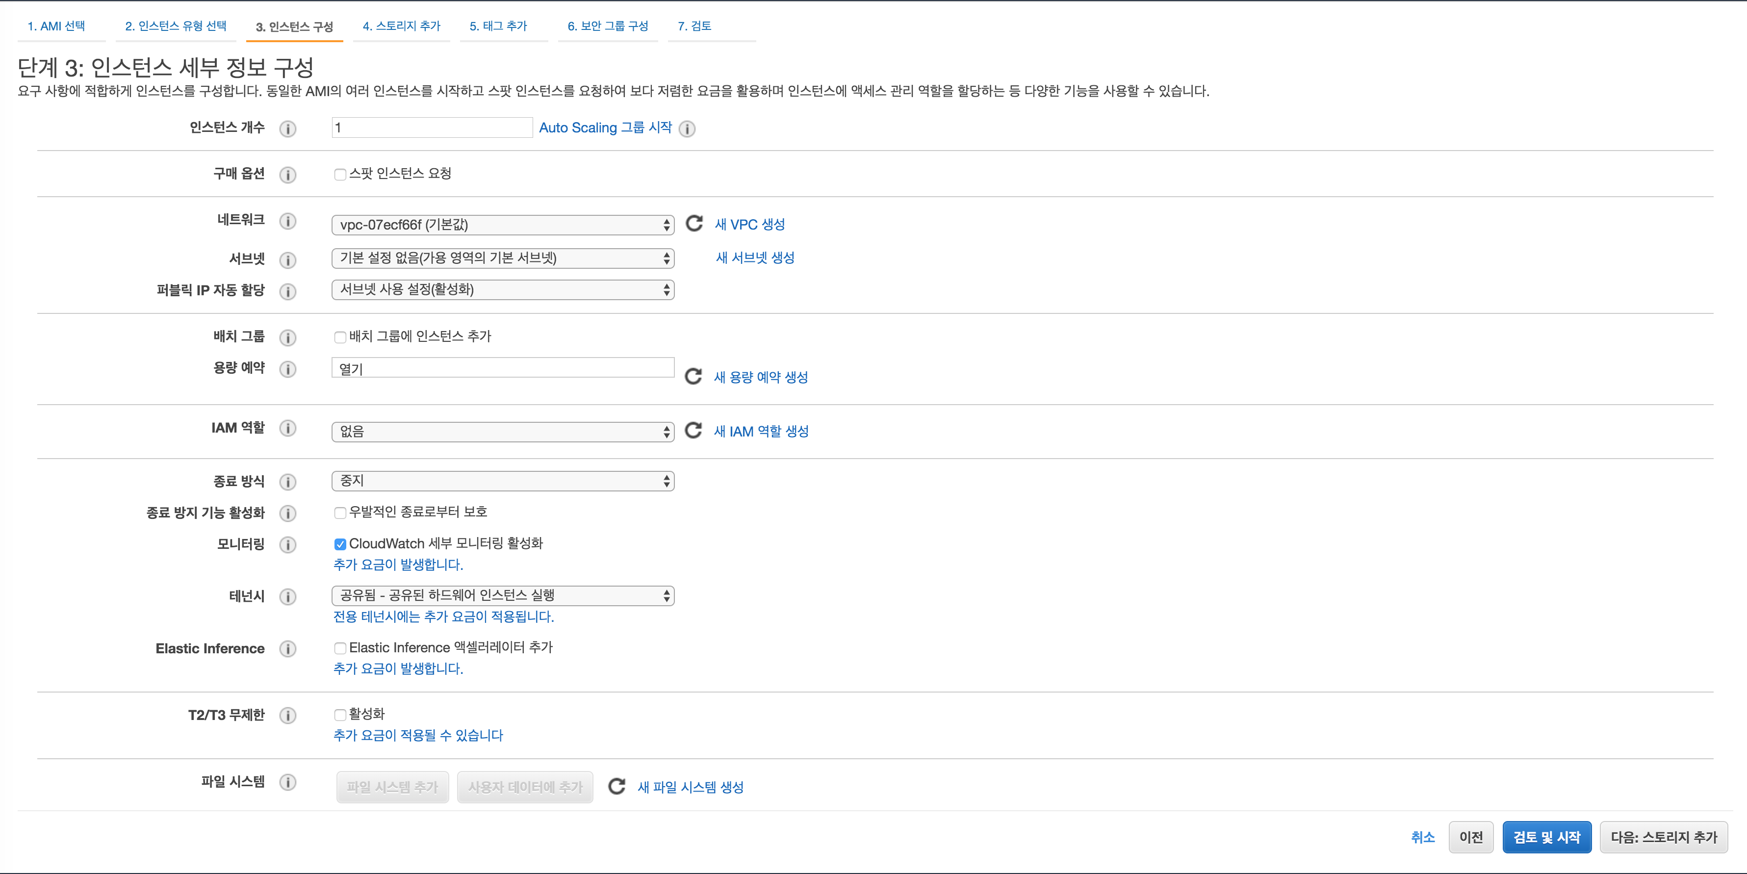1747x874 pixels.
Task: Uncheck CloudWatch 세부 모니터링 활성화
Action: 340,544
